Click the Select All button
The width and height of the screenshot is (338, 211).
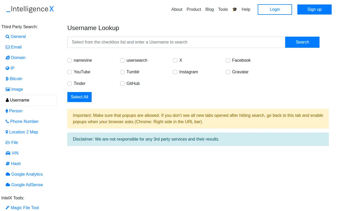click(x=79, y=97)
